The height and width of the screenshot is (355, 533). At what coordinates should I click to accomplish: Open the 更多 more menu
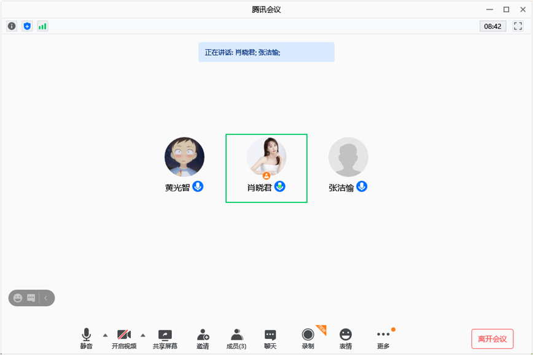(383, 338)
